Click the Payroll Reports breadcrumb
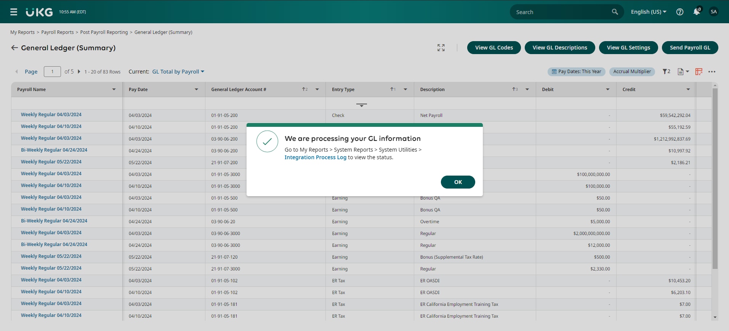This screenshot has width=729, height=331. click(58, 32)
